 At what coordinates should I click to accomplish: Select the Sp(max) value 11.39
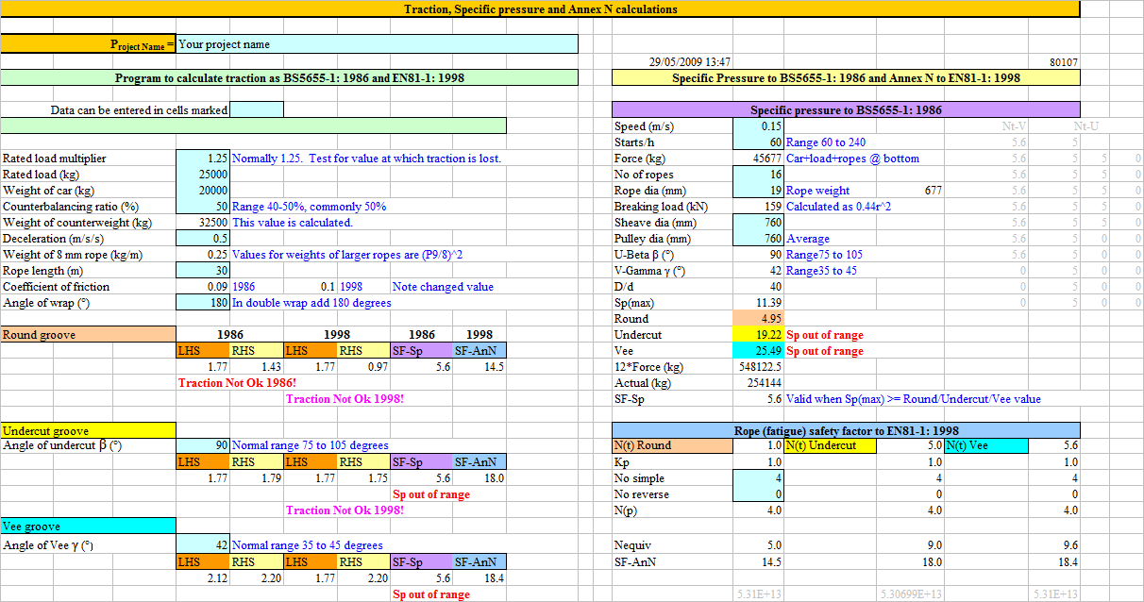[758, 303]
